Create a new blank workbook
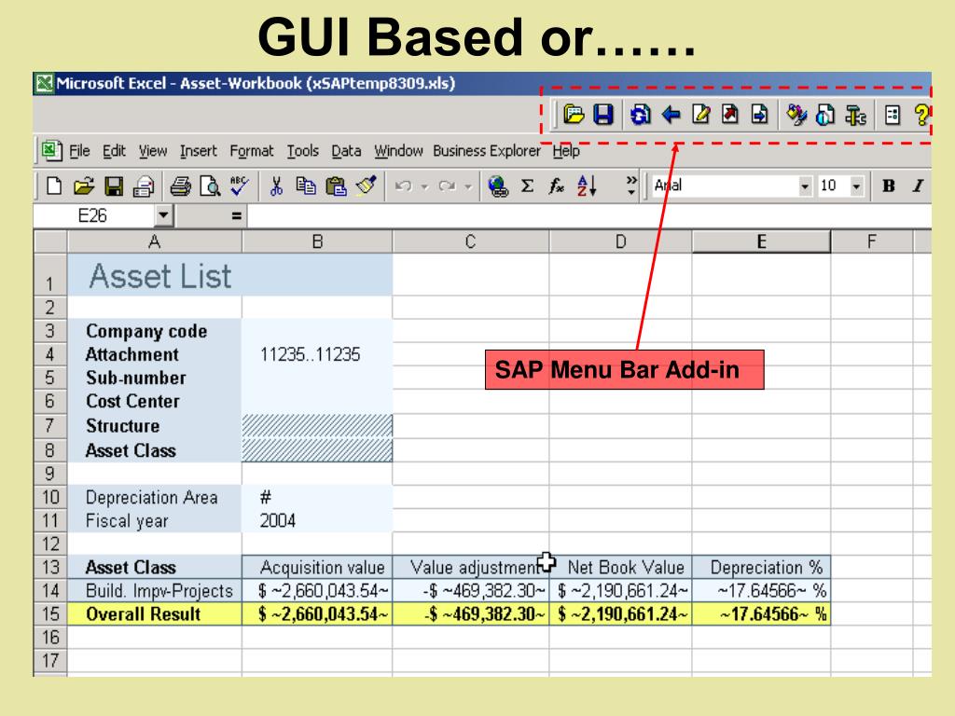 click(53, 186)
